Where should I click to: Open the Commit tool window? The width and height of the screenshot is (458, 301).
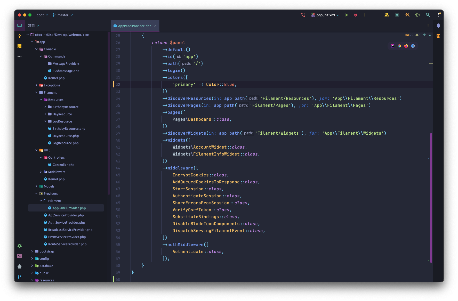20,36
